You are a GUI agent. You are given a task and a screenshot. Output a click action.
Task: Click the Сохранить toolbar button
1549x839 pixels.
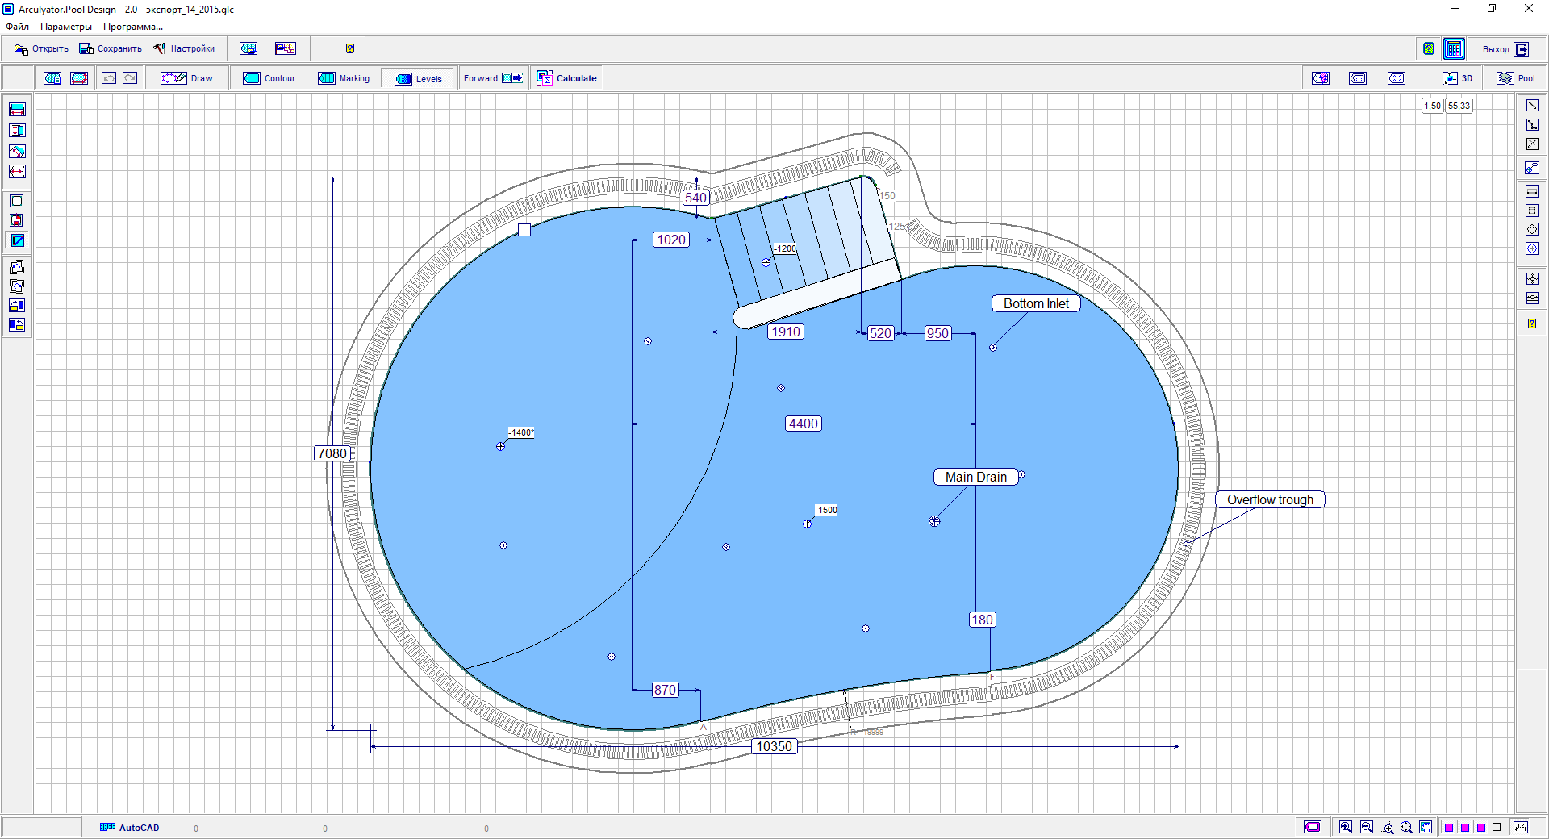click(111, 49)
